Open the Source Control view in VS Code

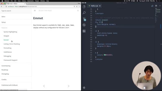pos(84,19)
